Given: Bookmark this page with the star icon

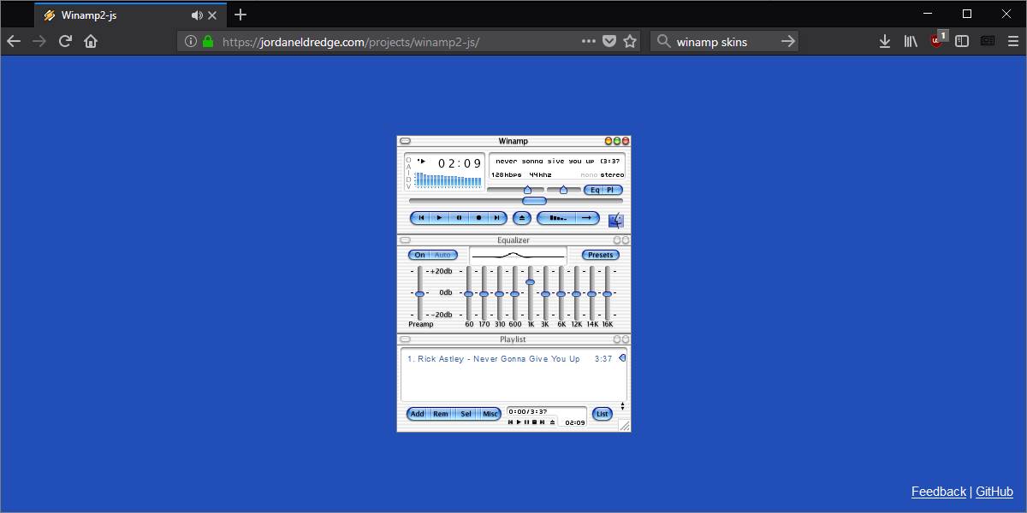Looking at the screenshot, I should 630,41.
